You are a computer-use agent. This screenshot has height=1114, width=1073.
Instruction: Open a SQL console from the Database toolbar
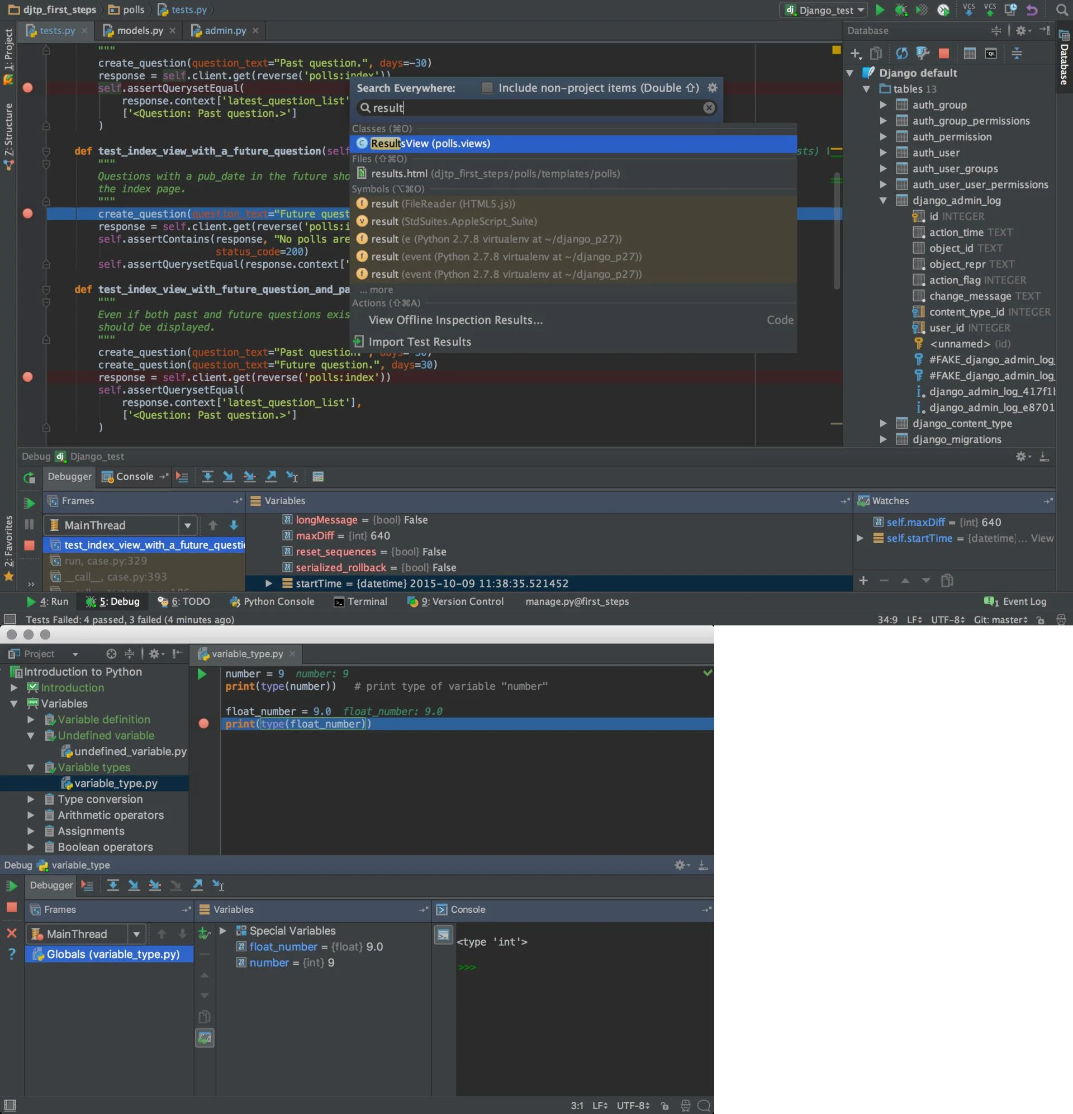pos(991,53)
